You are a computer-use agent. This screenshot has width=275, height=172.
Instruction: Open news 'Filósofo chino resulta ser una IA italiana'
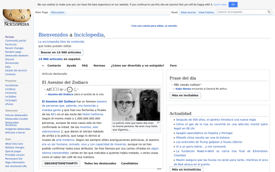coord(203,138)
